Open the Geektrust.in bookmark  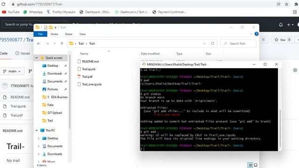click(132, 12)
